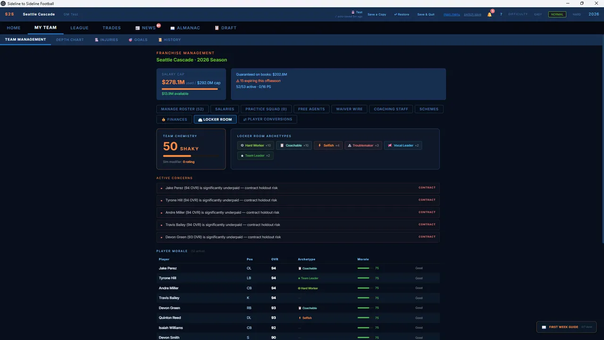Viewport: 604px width, 340px height.
Task: Follow the switch save link
Action: click(x=472, y=15)
